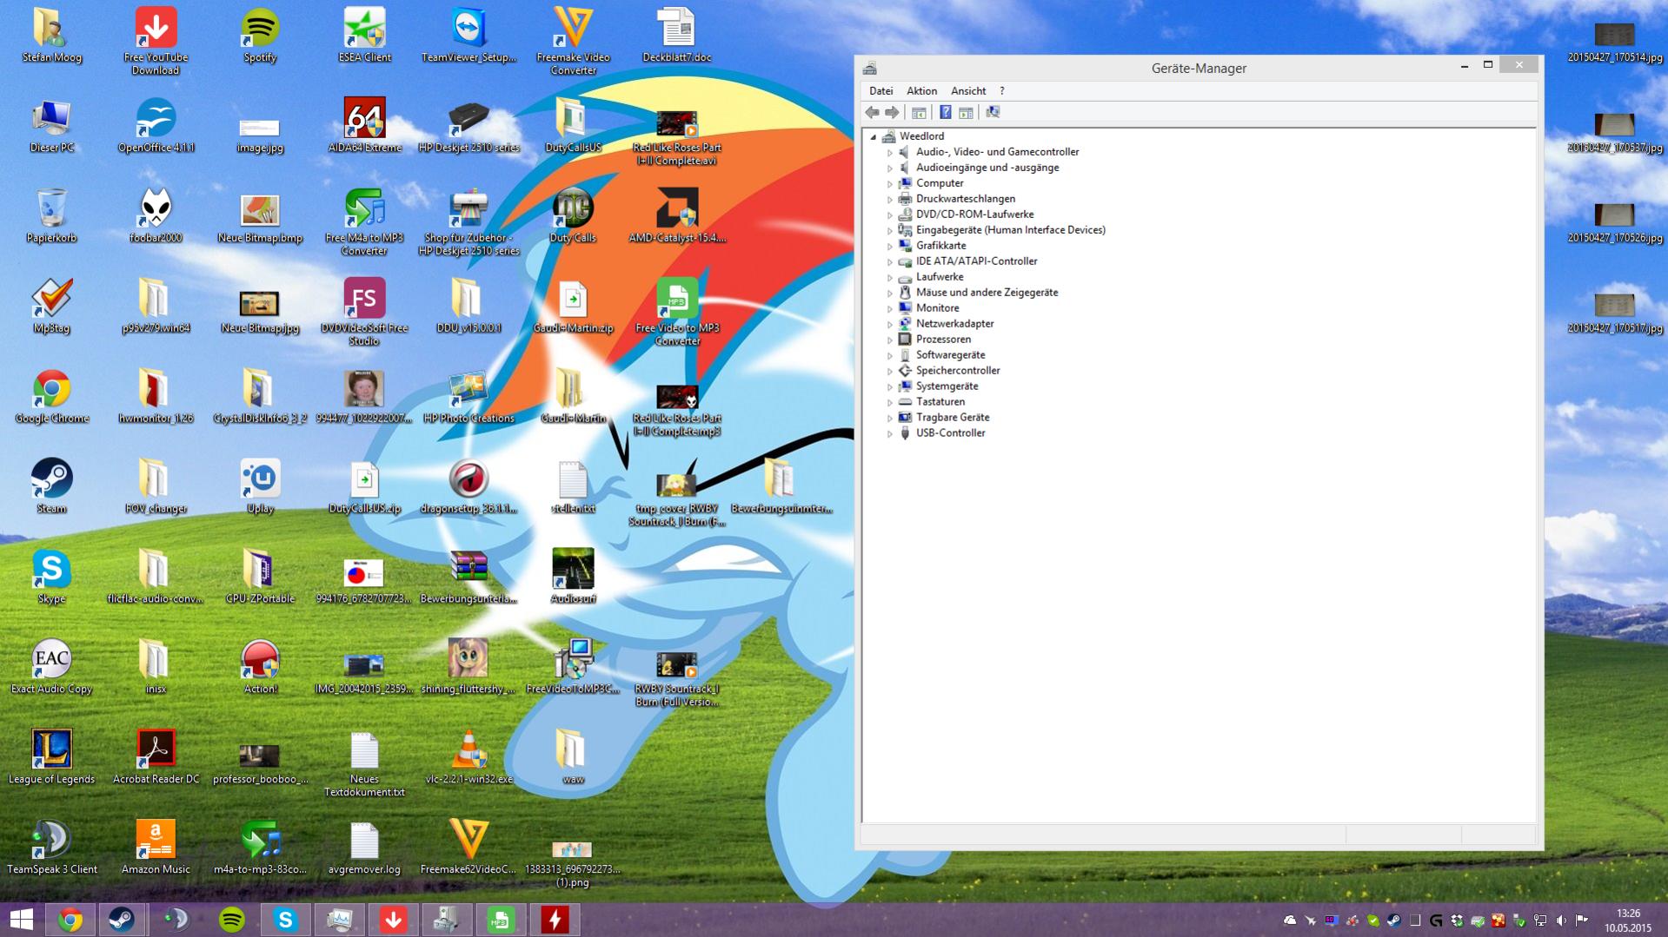The height and width of the screenshot is (937, 1668).
Task: Collapse the Weedlord root node
Action: (874, 136)
